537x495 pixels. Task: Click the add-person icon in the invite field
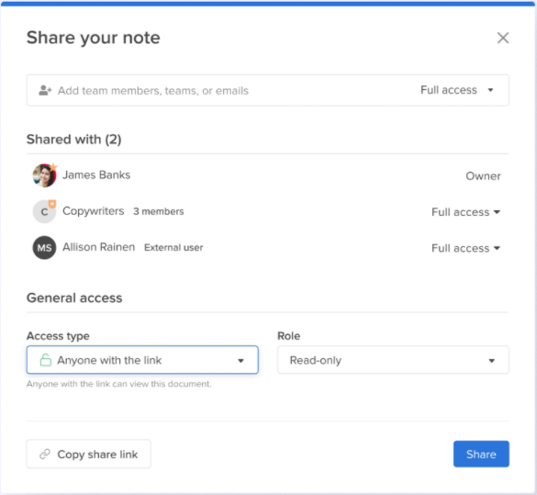point(45,90)
